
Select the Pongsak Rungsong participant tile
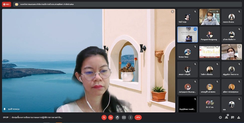pos(209,34)
